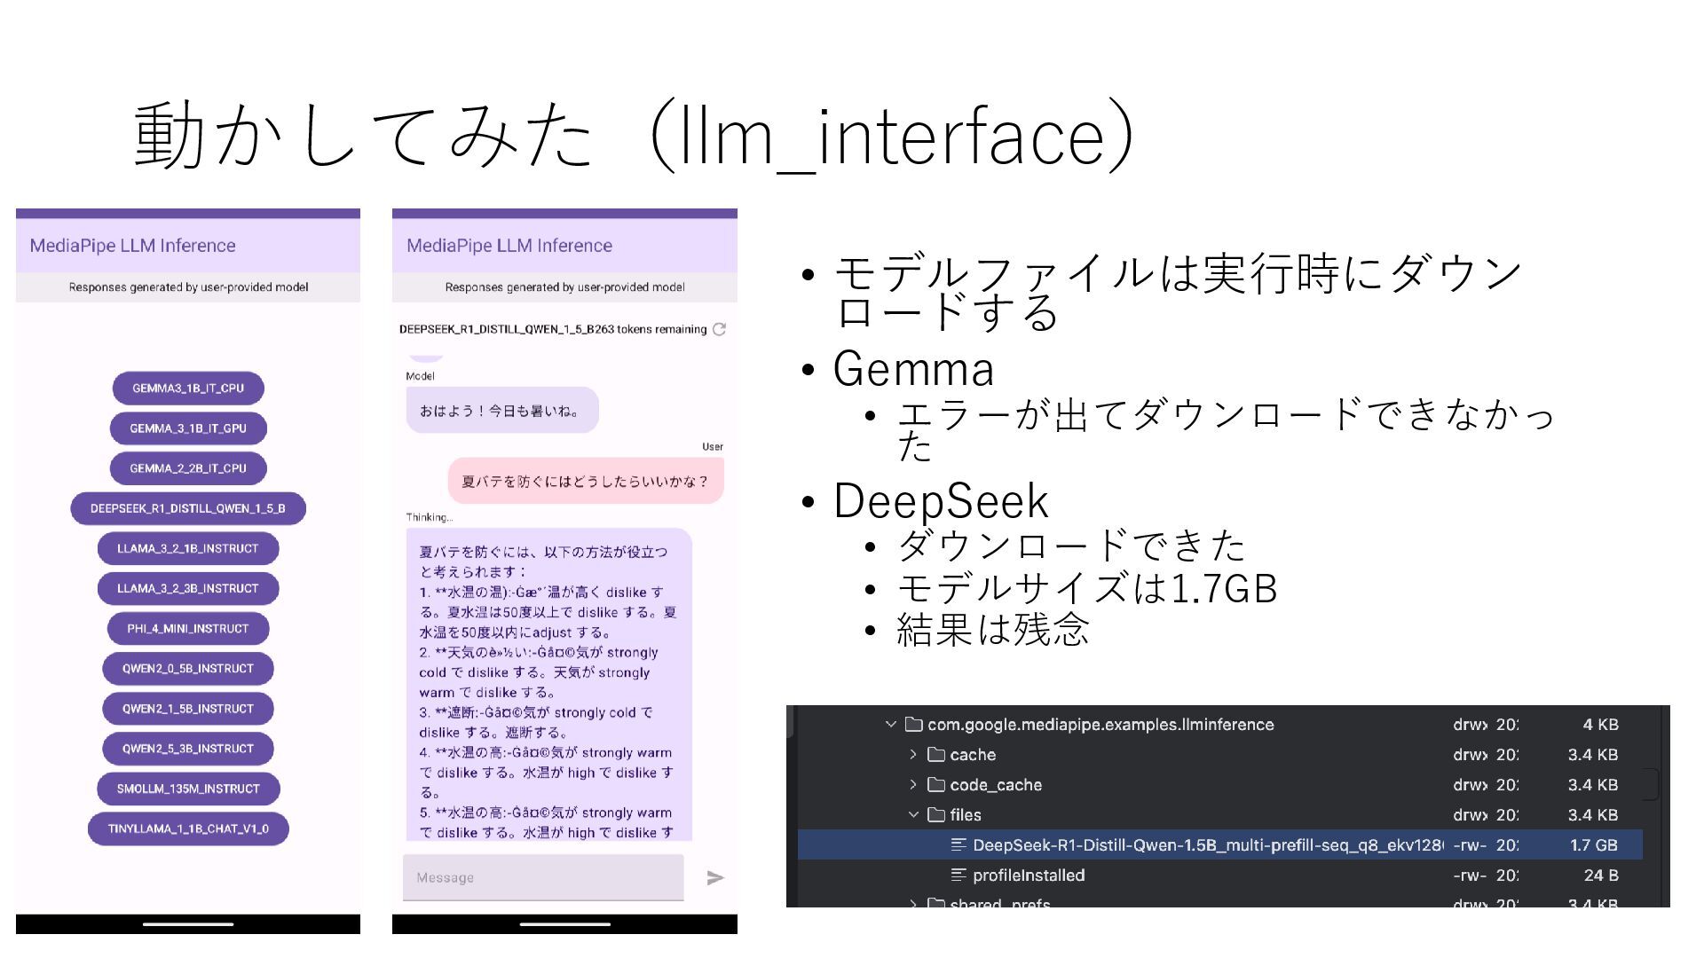Click the file icon beside profileInstalled
Screen dimensions: 1704x958
958,875
